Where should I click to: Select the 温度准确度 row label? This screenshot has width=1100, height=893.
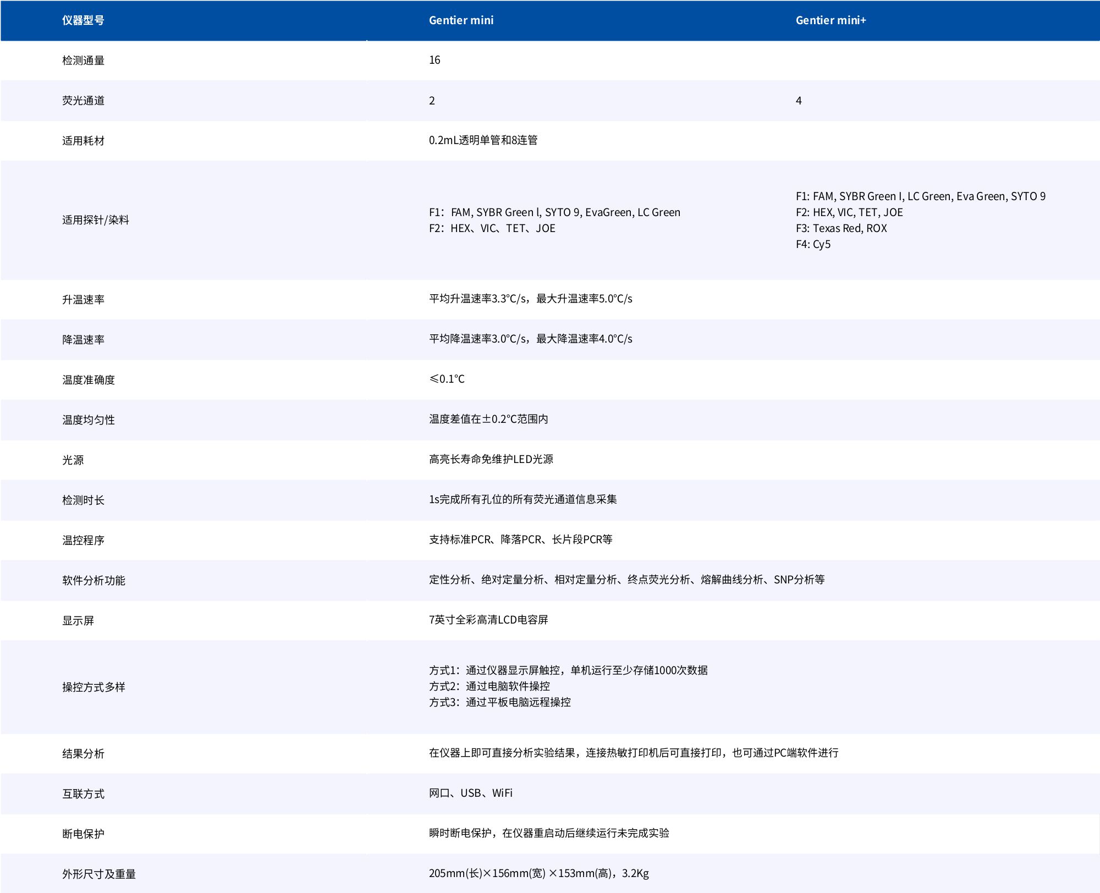(x=88, y=380)
